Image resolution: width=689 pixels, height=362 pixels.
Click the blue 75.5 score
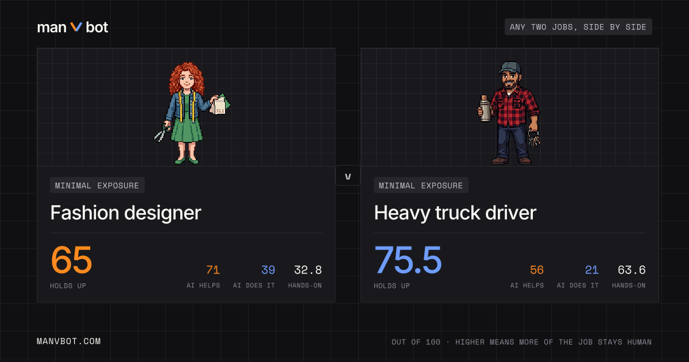(x=408, y=260)
